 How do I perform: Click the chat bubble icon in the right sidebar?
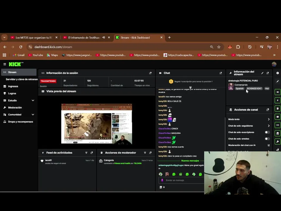[x=277, y=117]
